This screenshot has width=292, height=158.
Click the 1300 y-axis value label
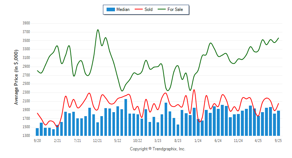tap(26, 136)
